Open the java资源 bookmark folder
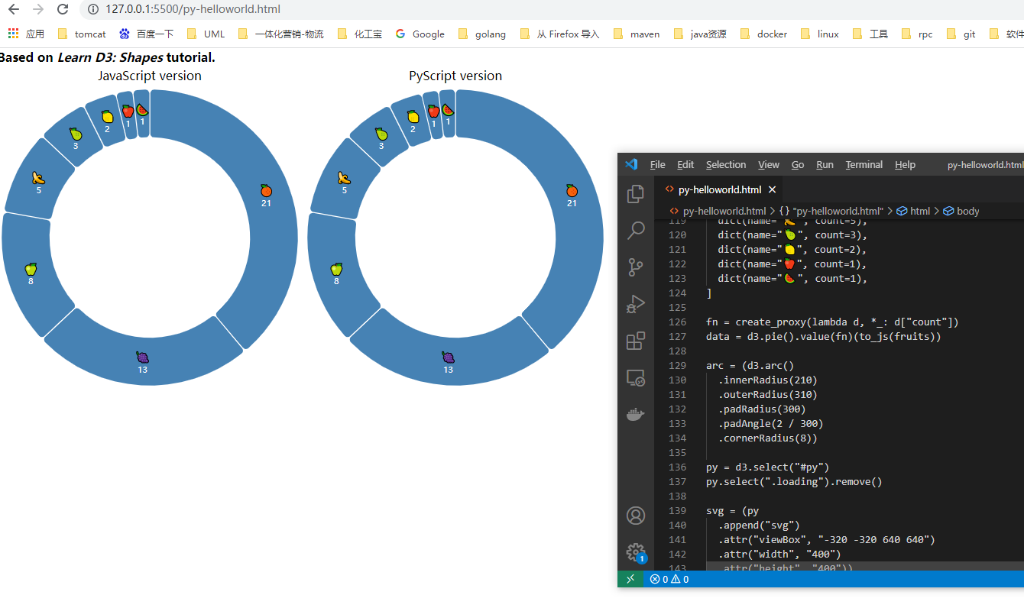 (x=700, y=34)
